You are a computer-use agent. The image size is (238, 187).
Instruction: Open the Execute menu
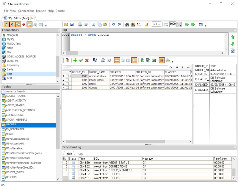[x=41, y=11]
